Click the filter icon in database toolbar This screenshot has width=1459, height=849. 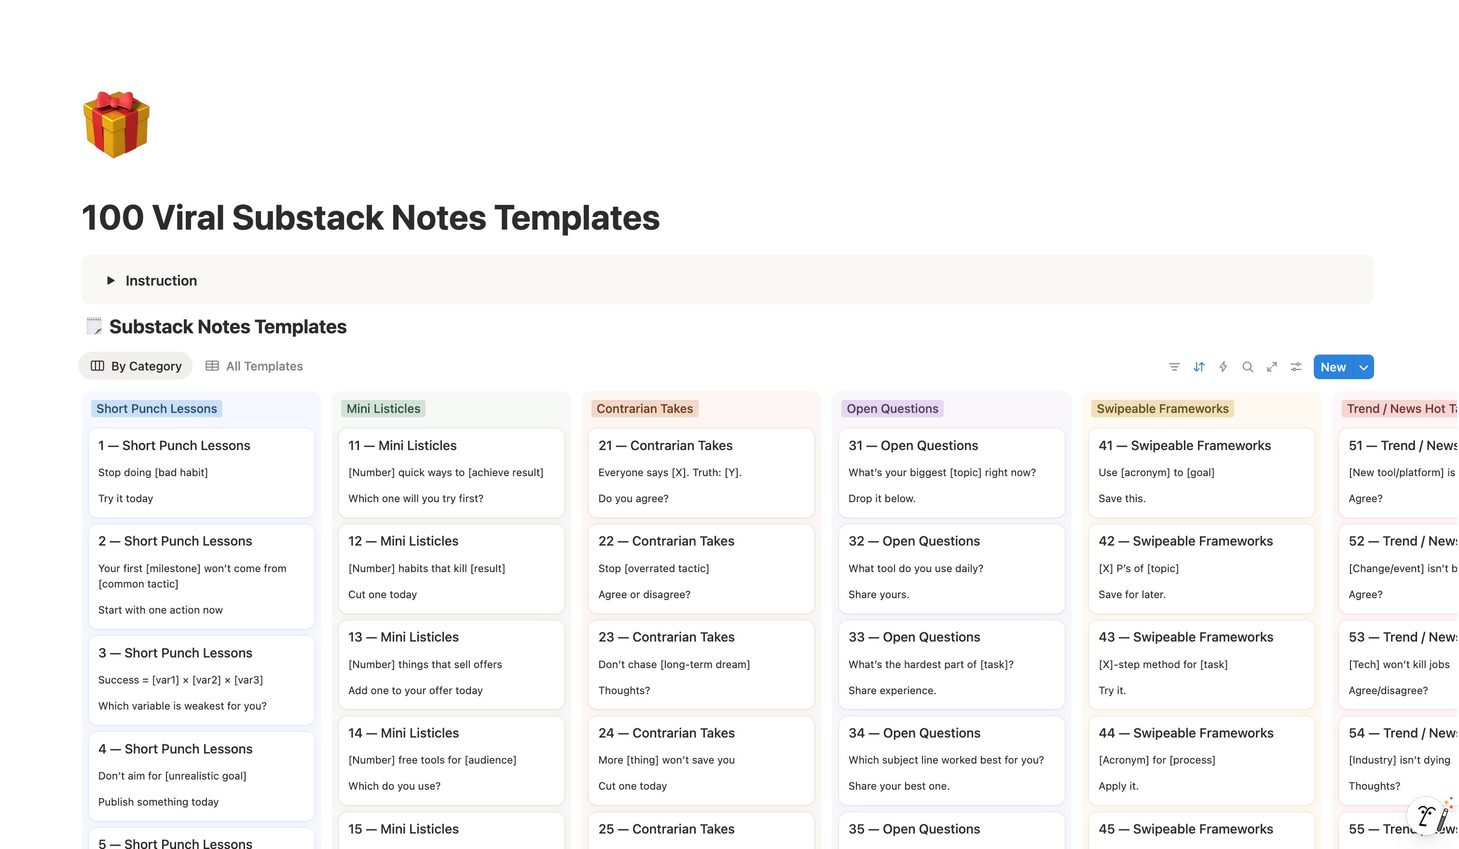pyautogui.click(x=1174, y=367)
